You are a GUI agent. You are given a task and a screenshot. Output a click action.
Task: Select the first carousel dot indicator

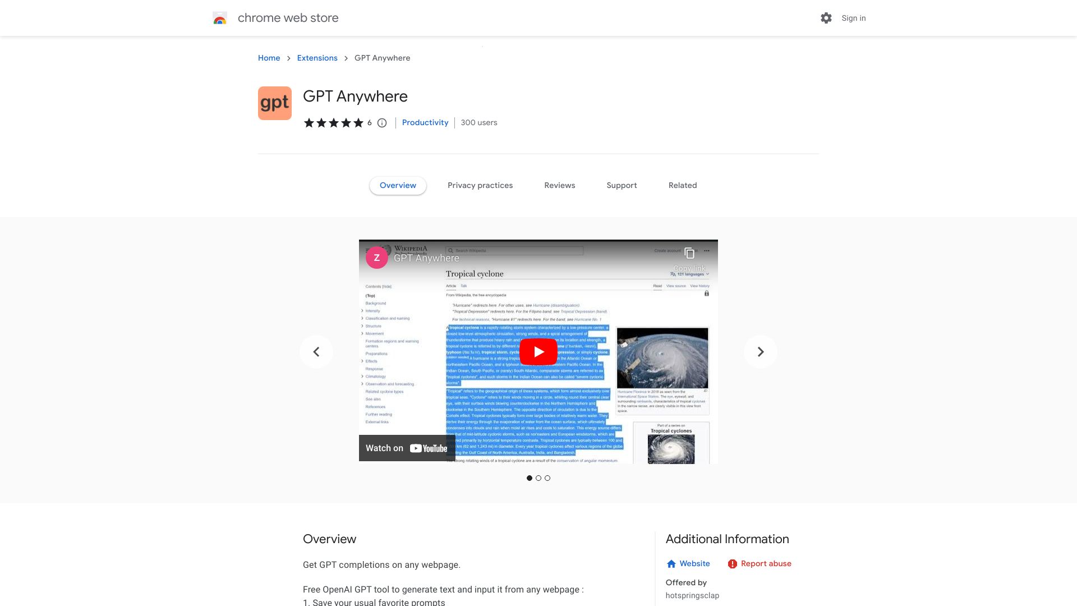(x=530, y=478)
